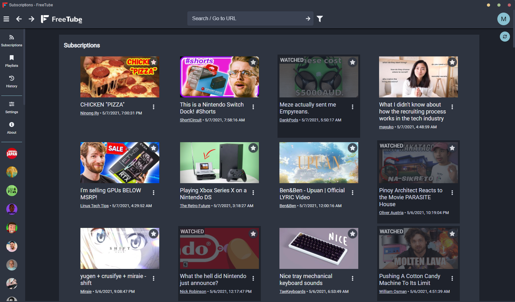Image resolution: width=515 pixels, height=302 pixels.
Task: Open the DankPods channel link under video
Action: pyautogui.click(x=289, y=120)
